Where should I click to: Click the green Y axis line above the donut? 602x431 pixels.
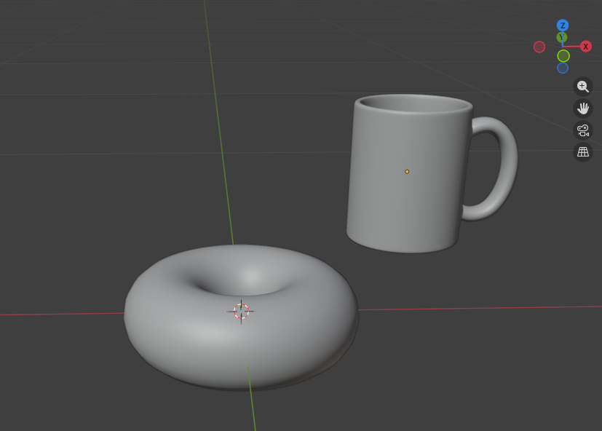(218, 146)
